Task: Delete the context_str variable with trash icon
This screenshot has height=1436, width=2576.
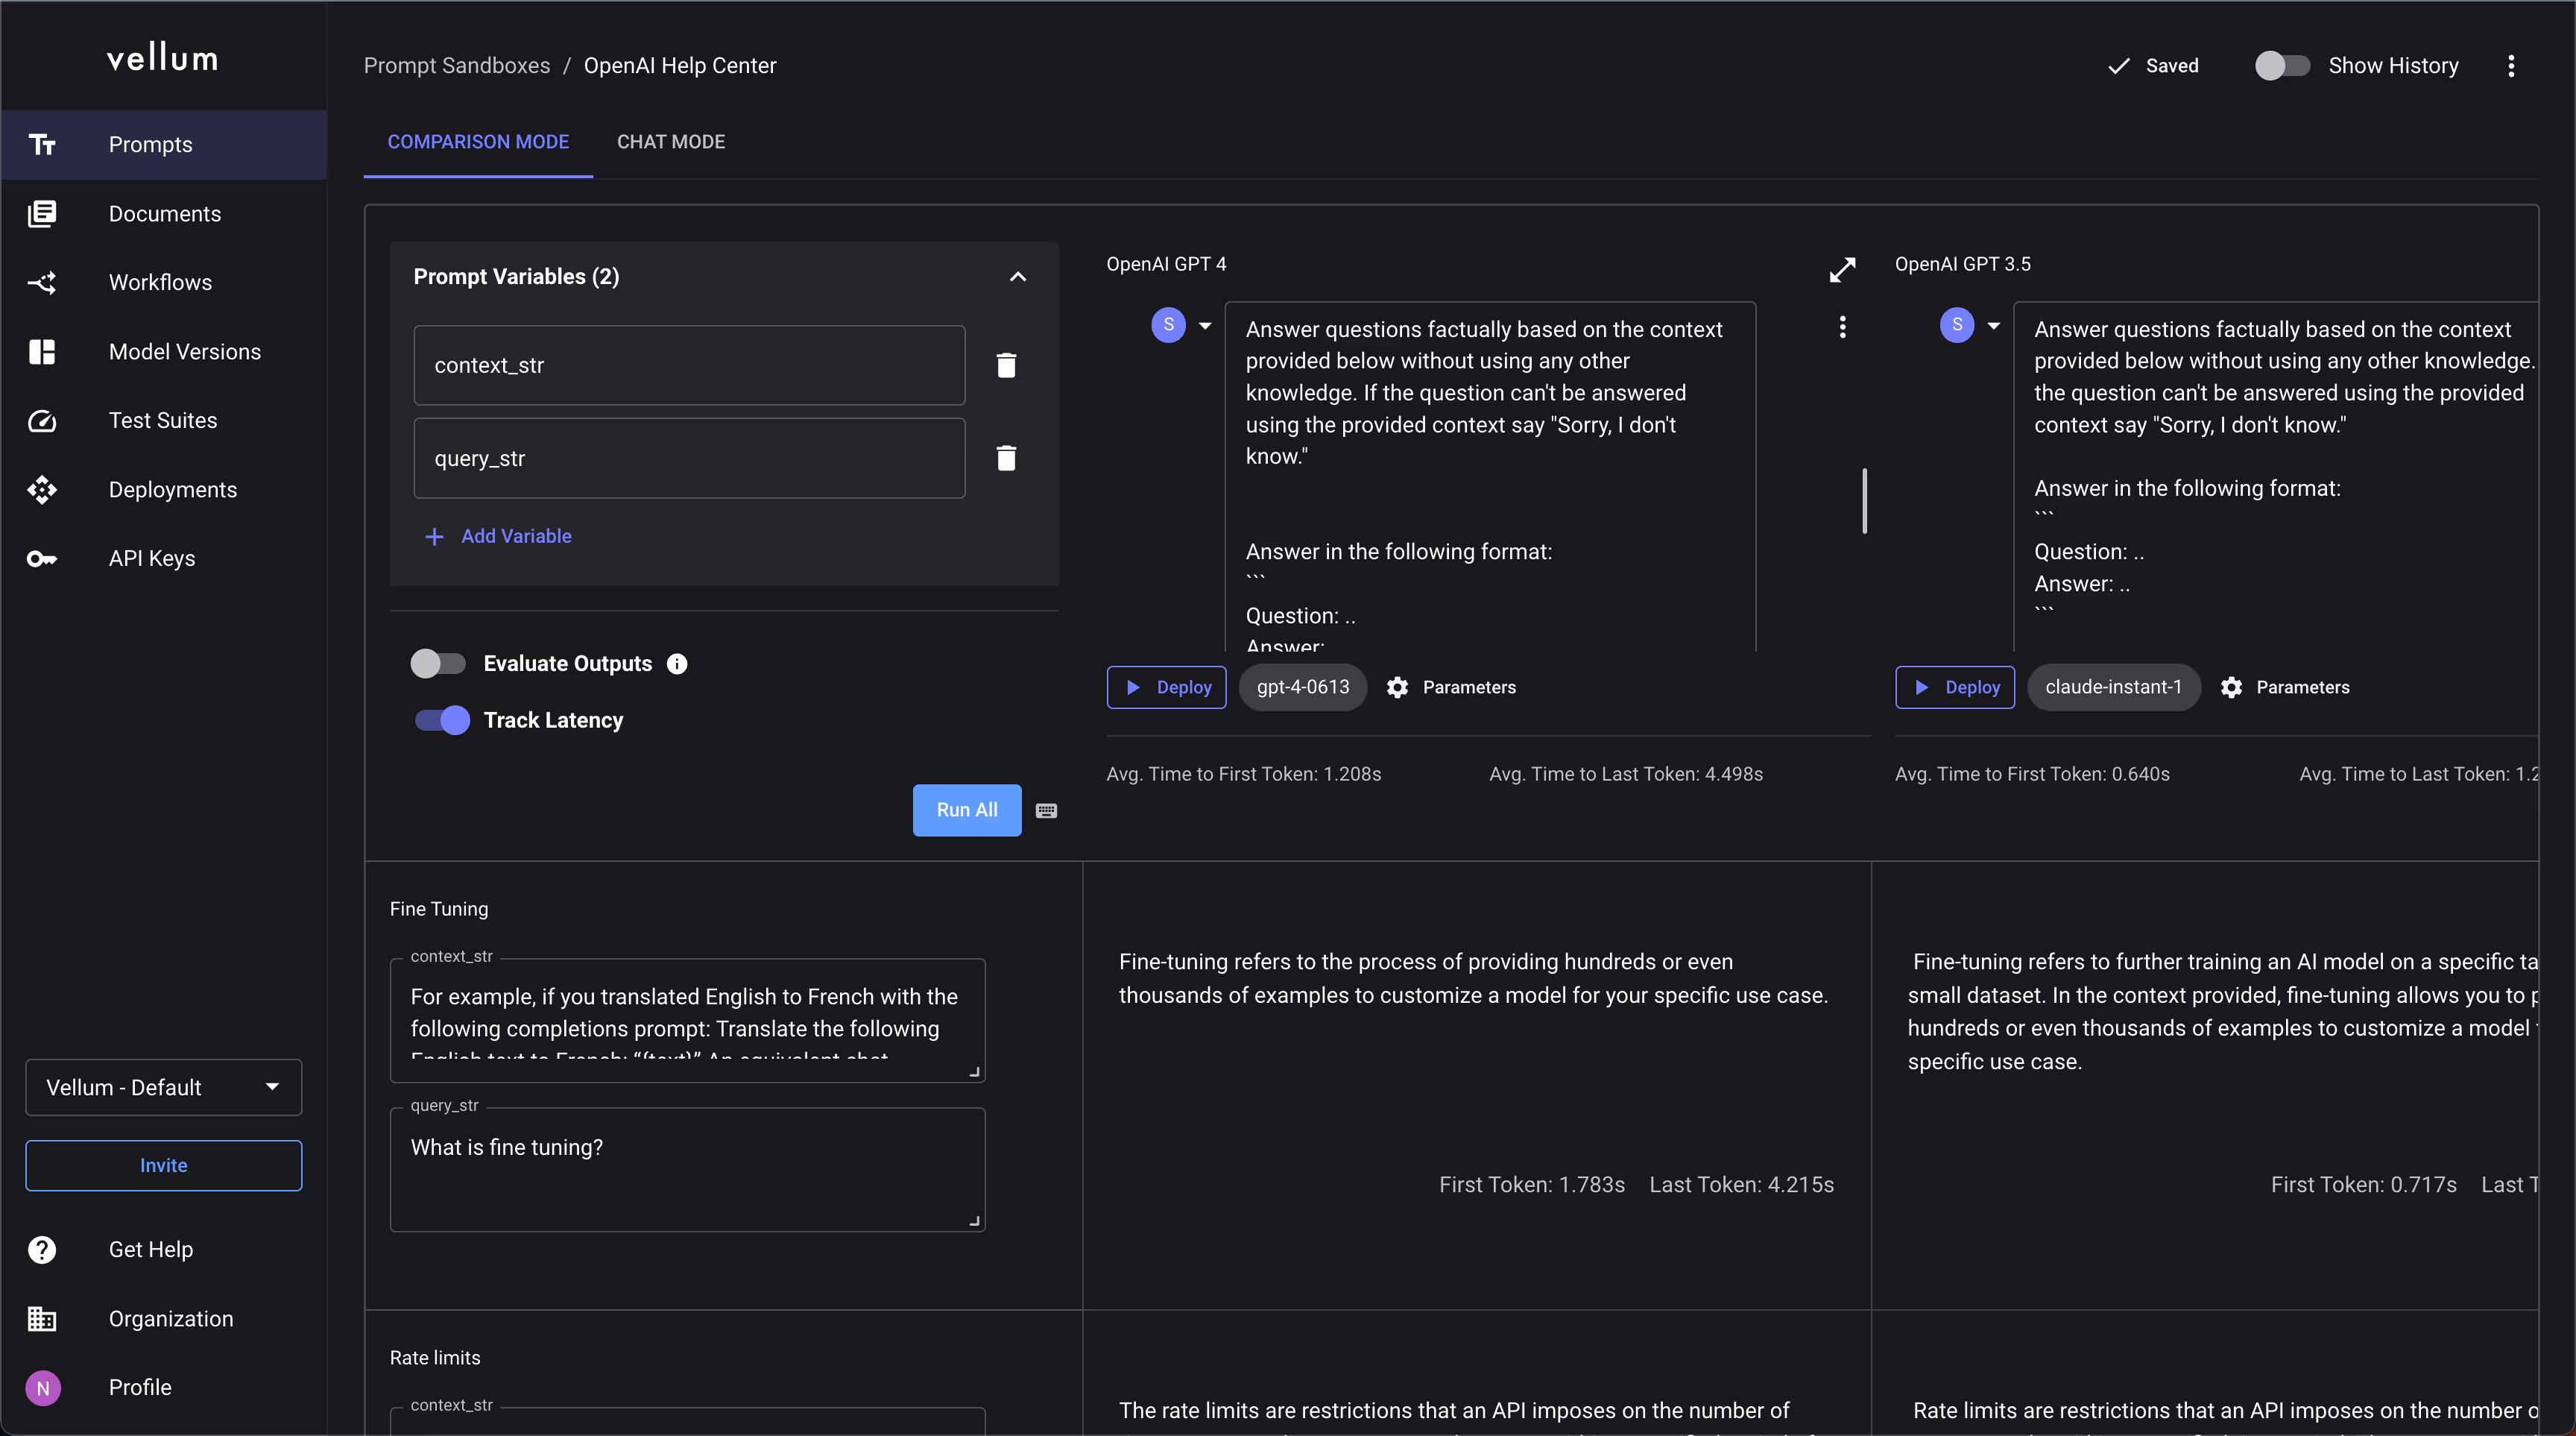Action: coord(1006,365)
